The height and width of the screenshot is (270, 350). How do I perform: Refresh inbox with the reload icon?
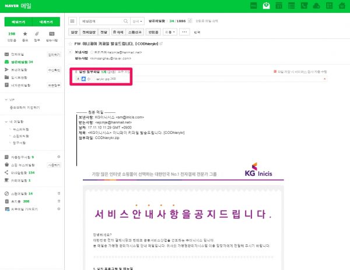coord(190,21)
